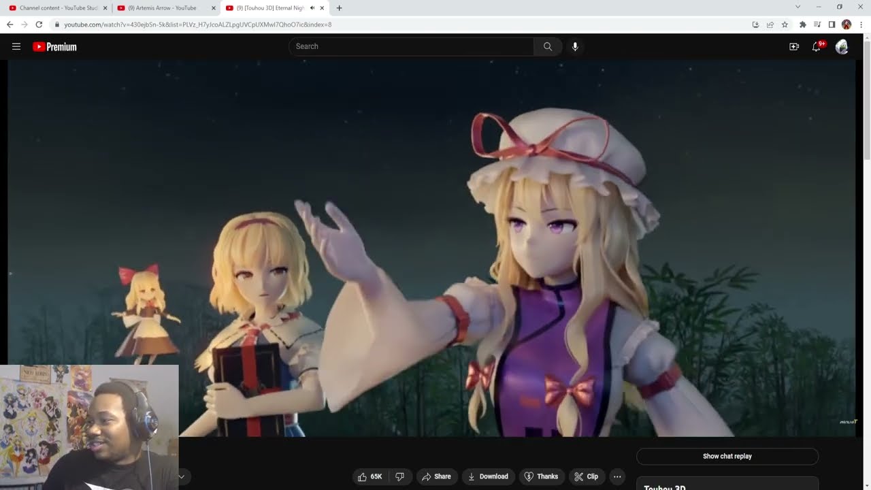Click the YouTube search box
Screen dimensions: 871x490
point(411,46)
